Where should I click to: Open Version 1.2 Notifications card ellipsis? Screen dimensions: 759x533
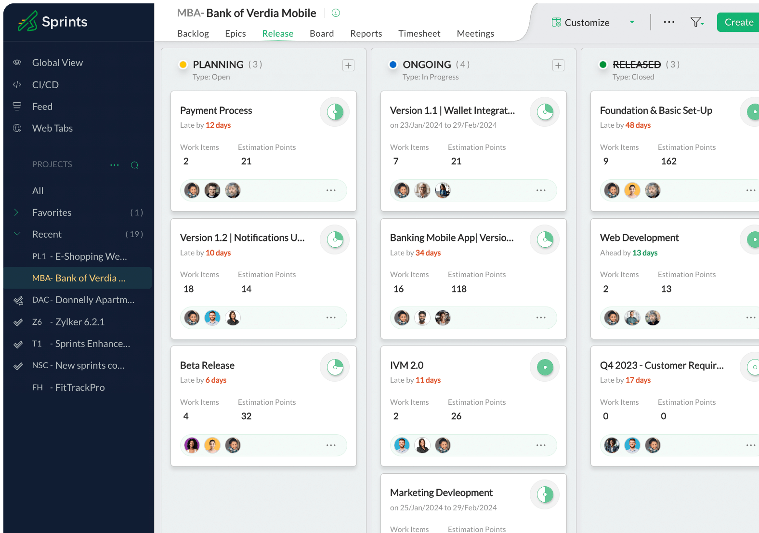coord(331,318)
